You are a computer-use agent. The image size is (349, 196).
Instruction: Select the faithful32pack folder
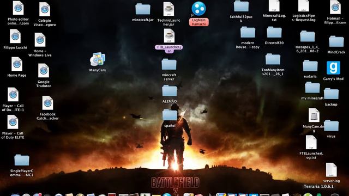tap(241, 6)
